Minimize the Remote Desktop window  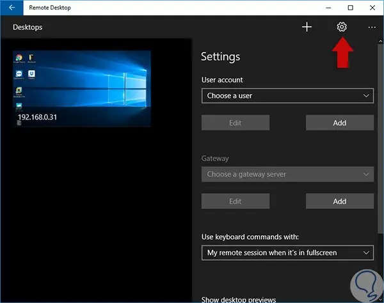click(328, 8)
